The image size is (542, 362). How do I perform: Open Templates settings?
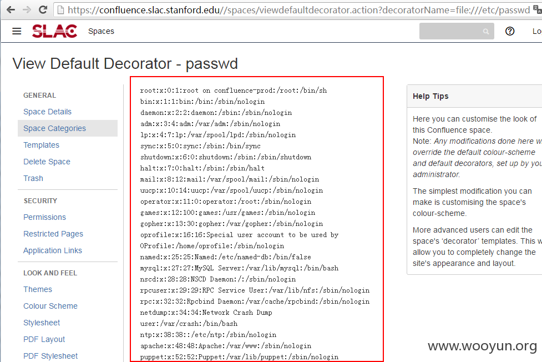click(x=41, y=145)
